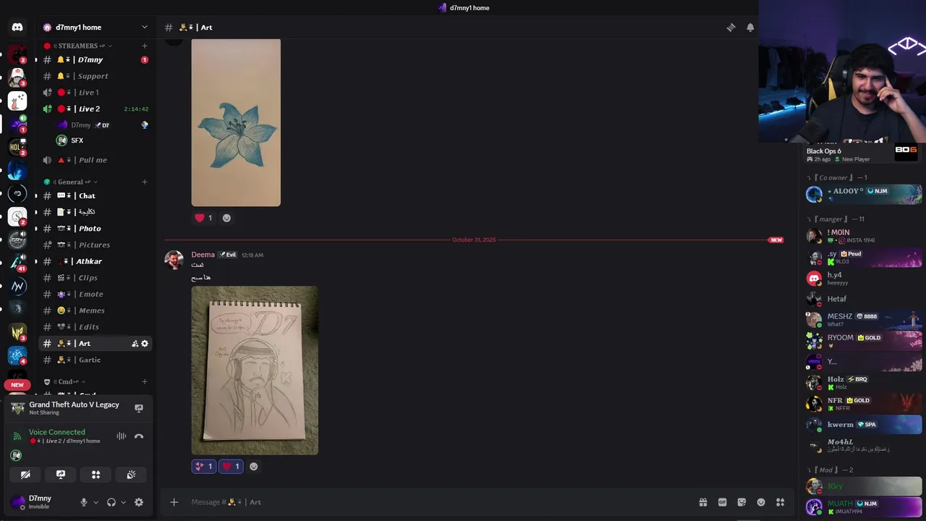Stream Grand Theft Auto V Legacy icon

(x=139, y=408)
